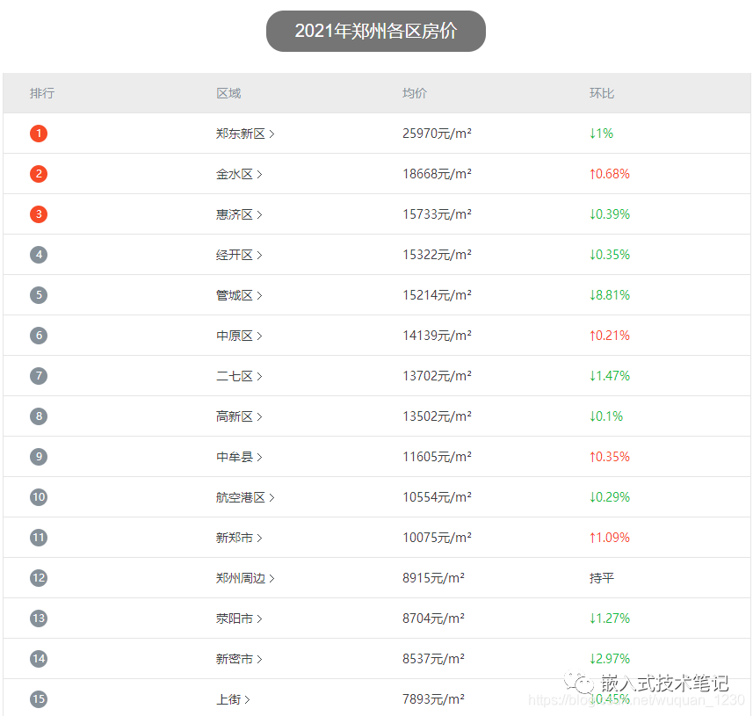Click the gray rank 5 badge
Screen dimensions: 753x716
point(39,295)
